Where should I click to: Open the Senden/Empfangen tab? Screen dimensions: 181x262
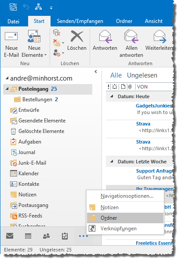(x=80, y=21)
